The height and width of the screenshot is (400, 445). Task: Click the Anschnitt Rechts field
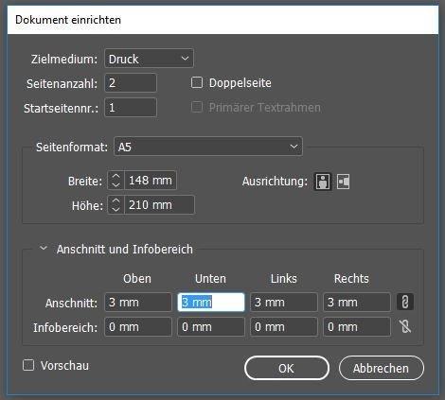click(357, 303)
